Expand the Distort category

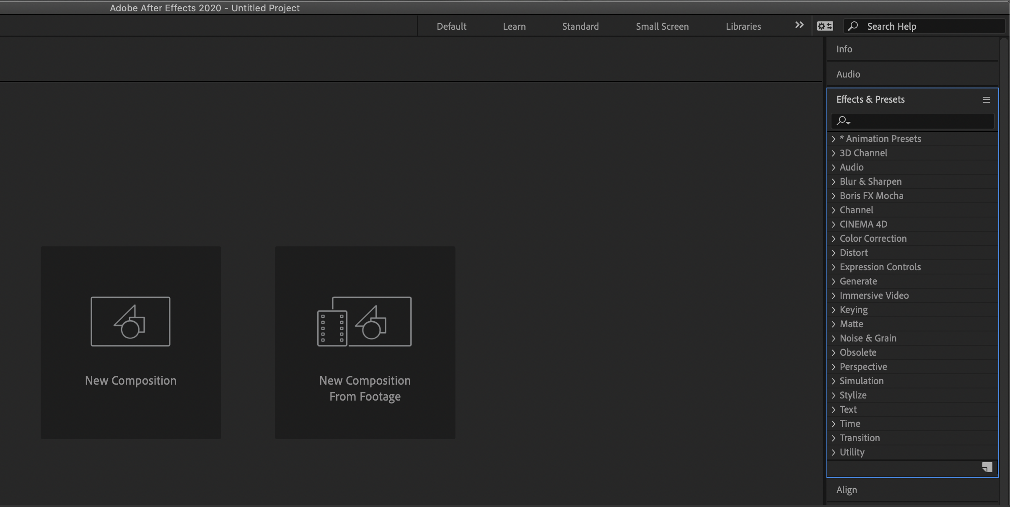pos(834,253)
